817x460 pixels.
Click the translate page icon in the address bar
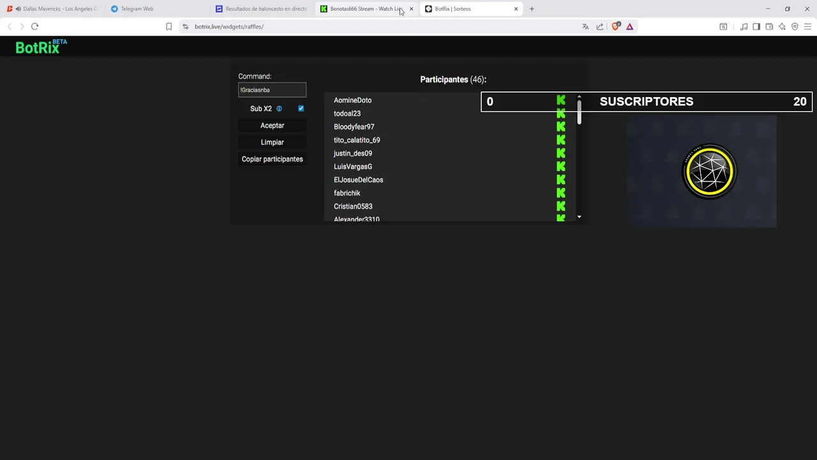click(585, 27)
